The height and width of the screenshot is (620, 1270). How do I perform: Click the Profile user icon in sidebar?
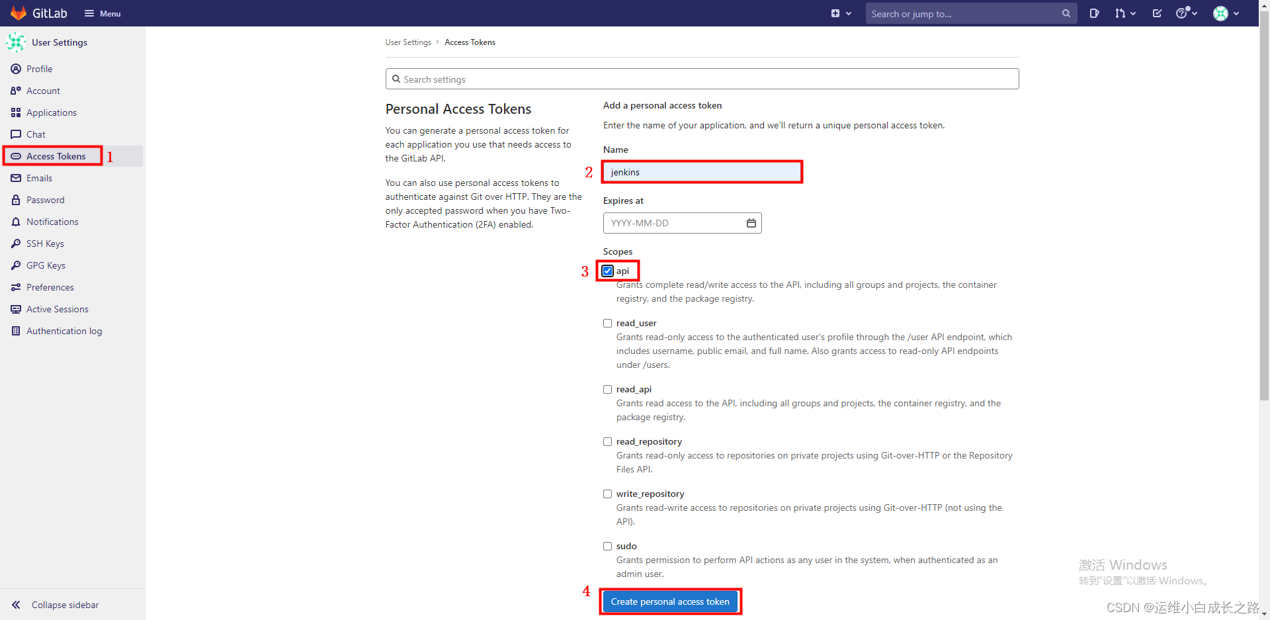click(16, 69)
